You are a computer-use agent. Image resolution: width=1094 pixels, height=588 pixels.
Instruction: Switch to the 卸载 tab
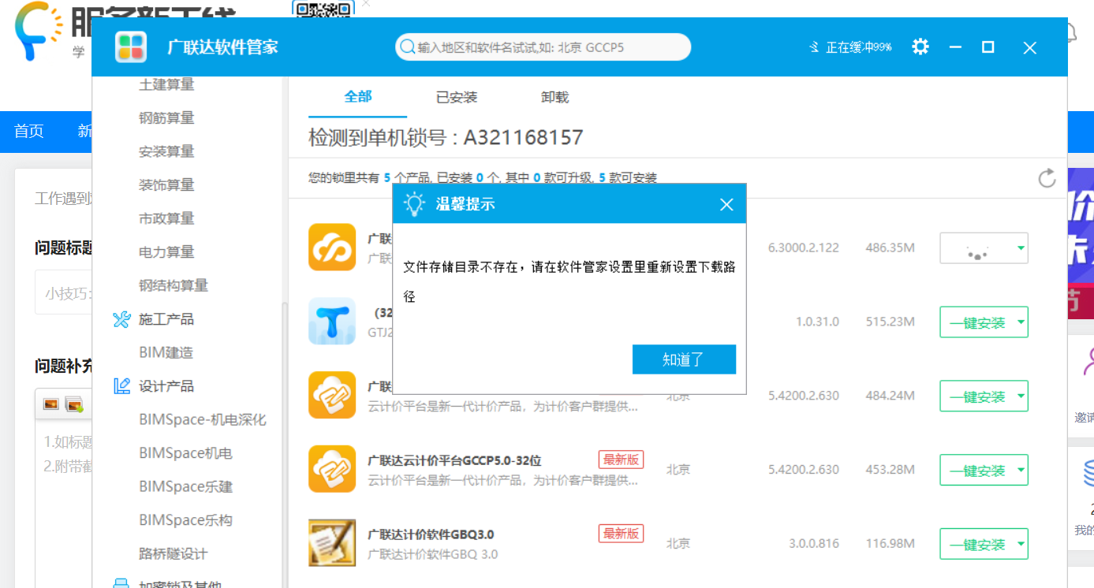click(x=555, y=98)
